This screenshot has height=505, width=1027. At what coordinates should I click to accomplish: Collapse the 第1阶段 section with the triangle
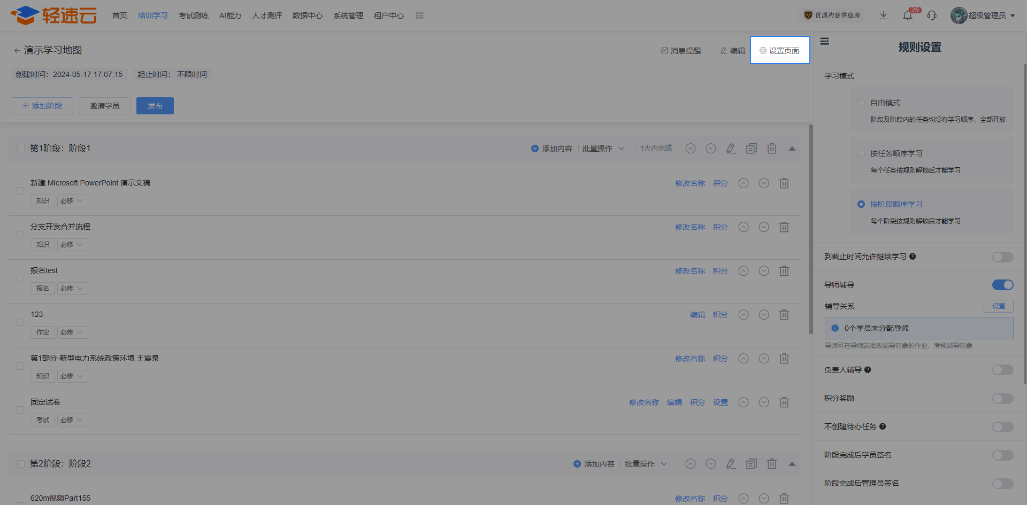coord(792,149)
